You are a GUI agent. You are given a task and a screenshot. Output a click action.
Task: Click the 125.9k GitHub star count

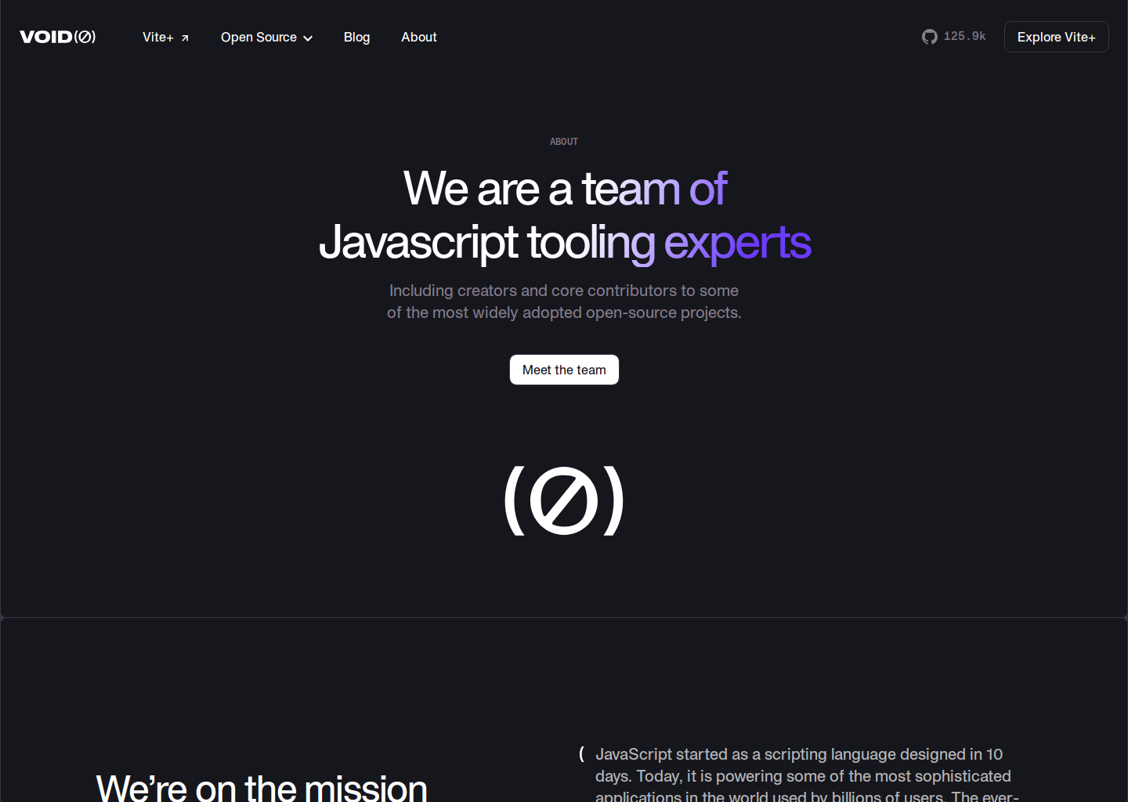click(964, 36)
